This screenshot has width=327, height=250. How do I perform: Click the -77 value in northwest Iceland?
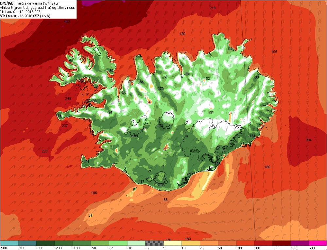[124, 93]
